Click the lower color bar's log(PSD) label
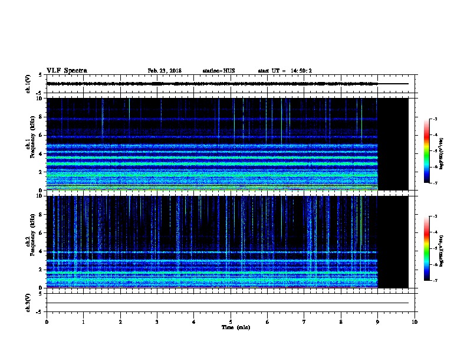Image resolution: width=467 pixels, height=361 pixels. point(442,251)
